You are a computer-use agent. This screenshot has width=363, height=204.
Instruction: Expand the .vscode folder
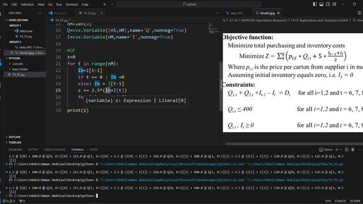[18, 64]
